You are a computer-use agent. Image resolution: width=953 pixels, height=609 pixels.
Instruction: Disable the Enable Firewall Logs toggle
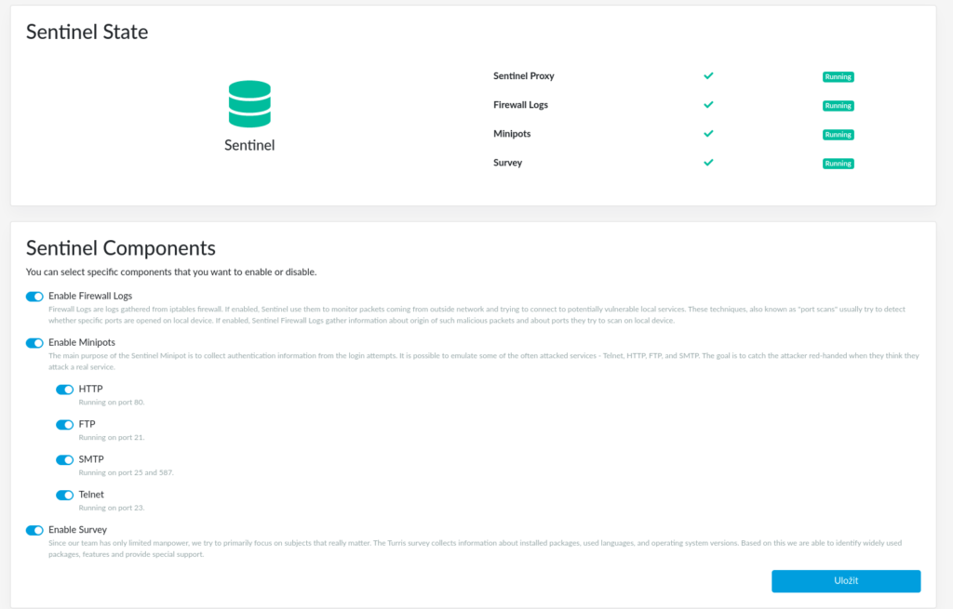(x=35, y=297)
